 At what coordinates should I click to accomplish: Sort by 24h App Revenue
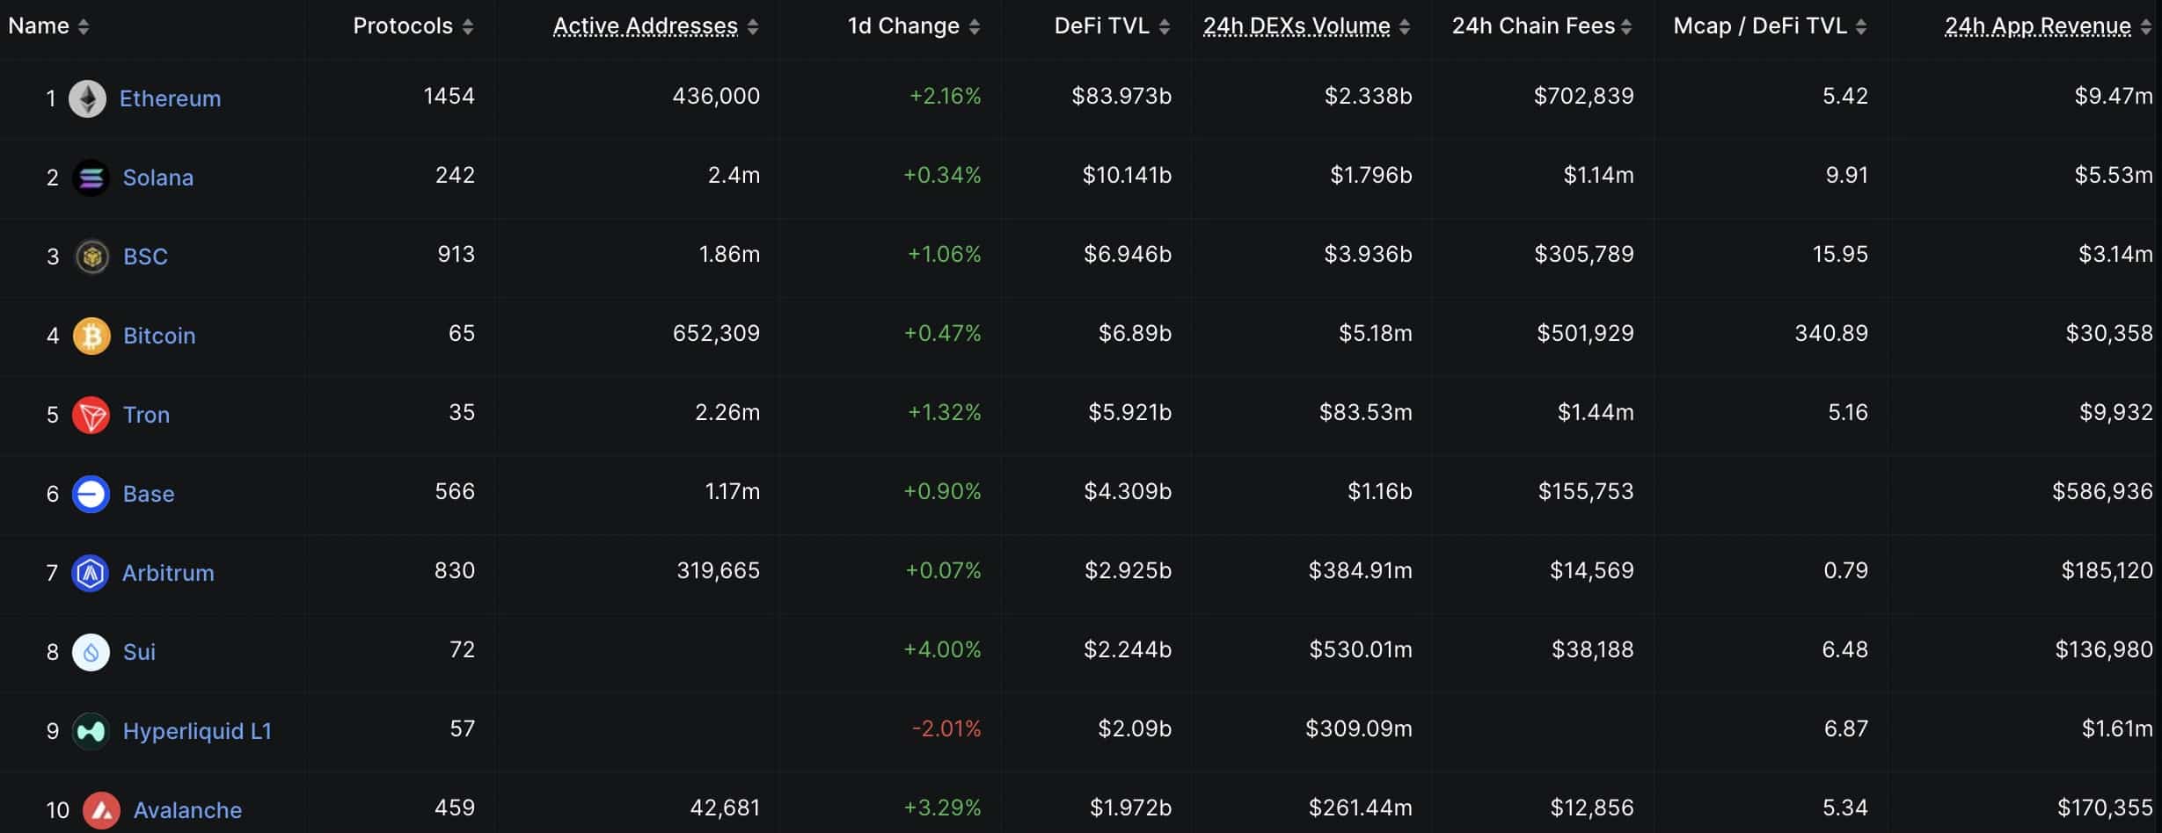point(2037,25)
